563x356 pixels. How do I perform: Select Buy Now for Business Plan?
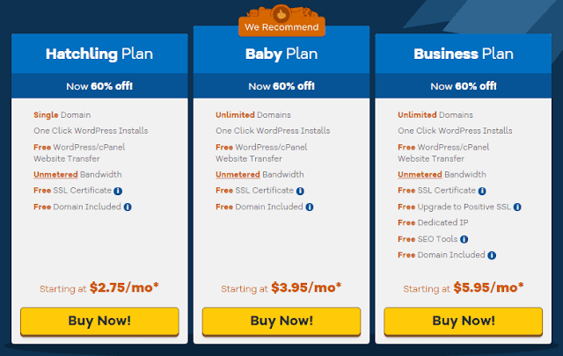[x=464, y=321]
